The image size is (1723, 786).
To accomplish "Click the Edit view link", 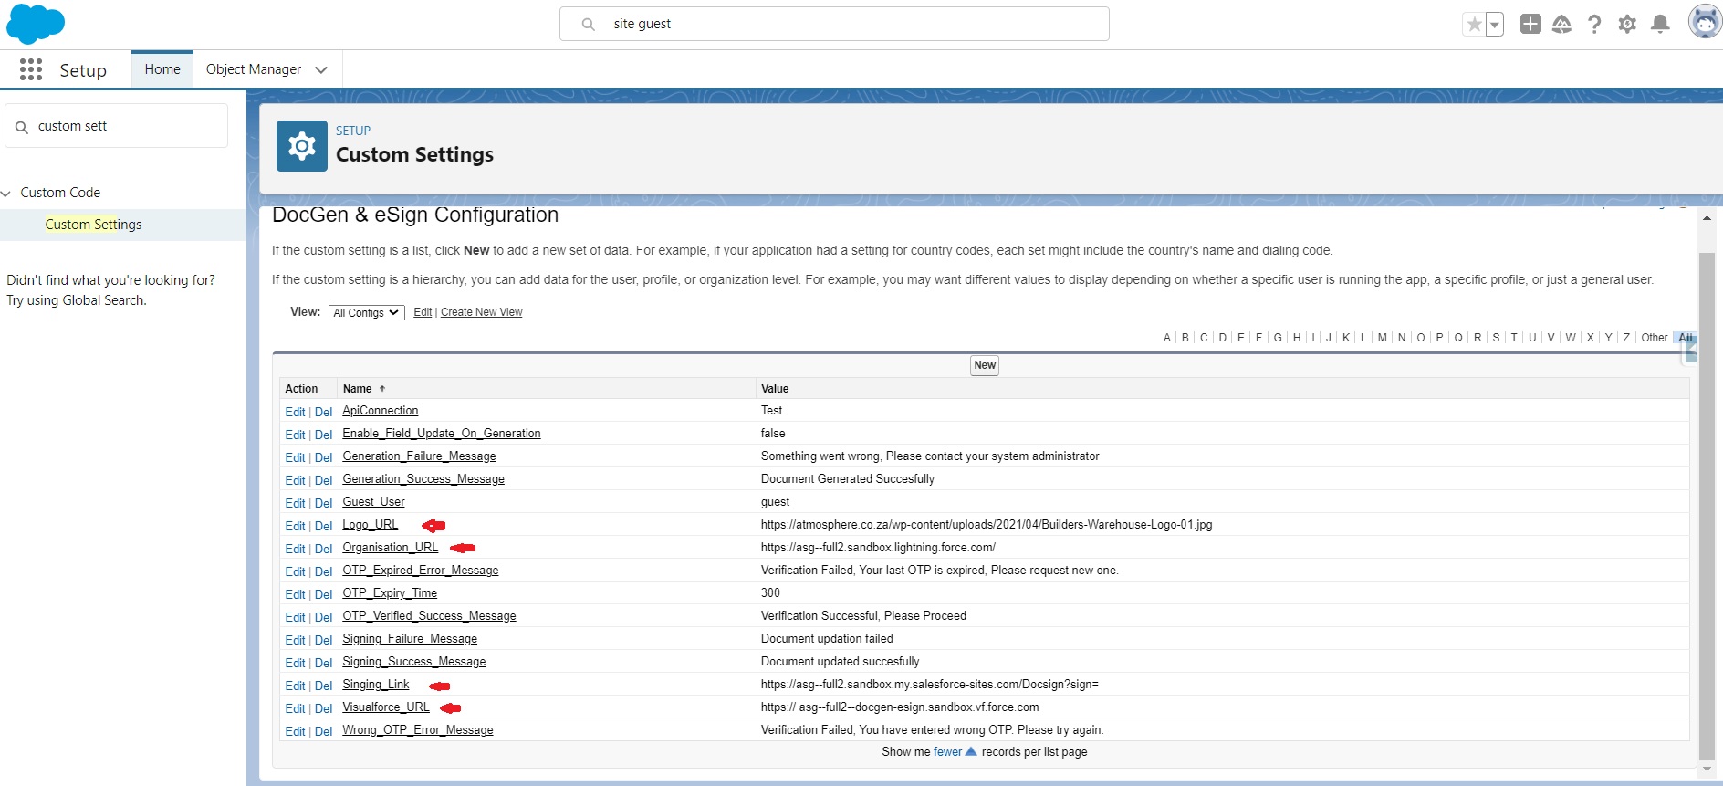I will coord(423,312).
